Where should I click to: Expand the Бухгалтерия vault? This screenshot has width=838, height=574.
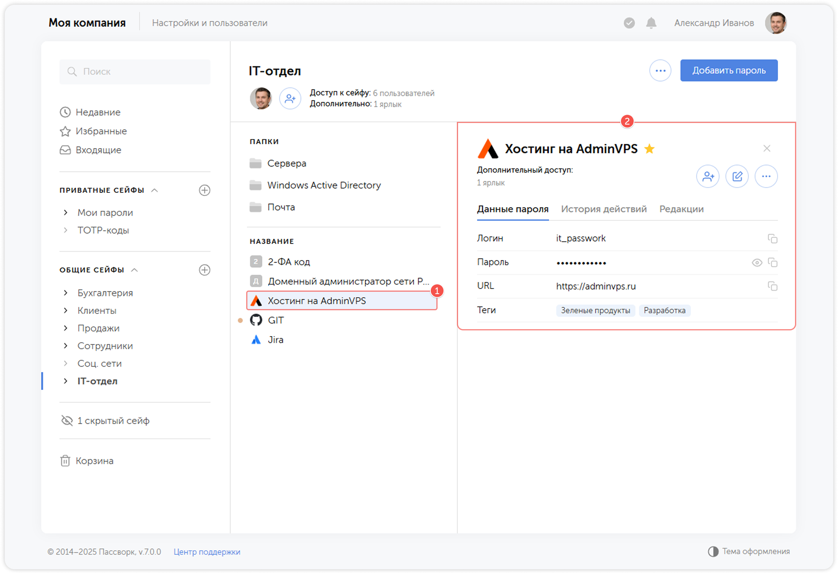click(66, 293)
